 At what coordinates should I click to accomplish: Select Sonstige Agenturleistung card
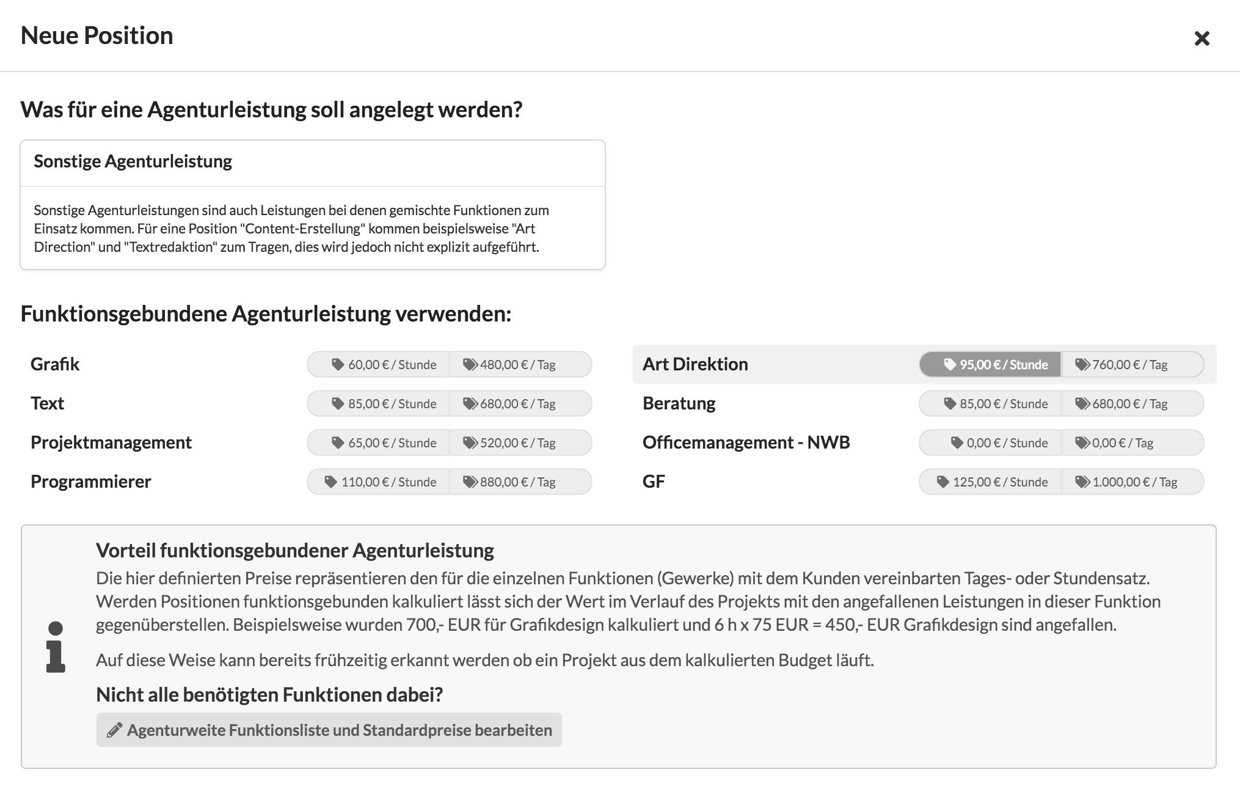313,205
